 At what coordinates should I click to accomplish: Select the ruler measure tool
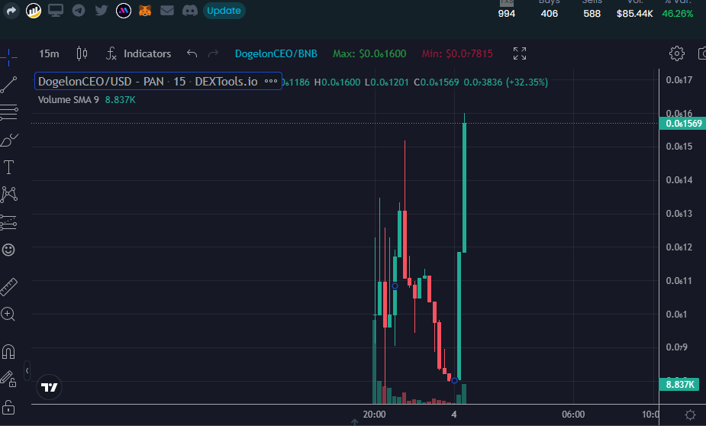pos(8,287)
